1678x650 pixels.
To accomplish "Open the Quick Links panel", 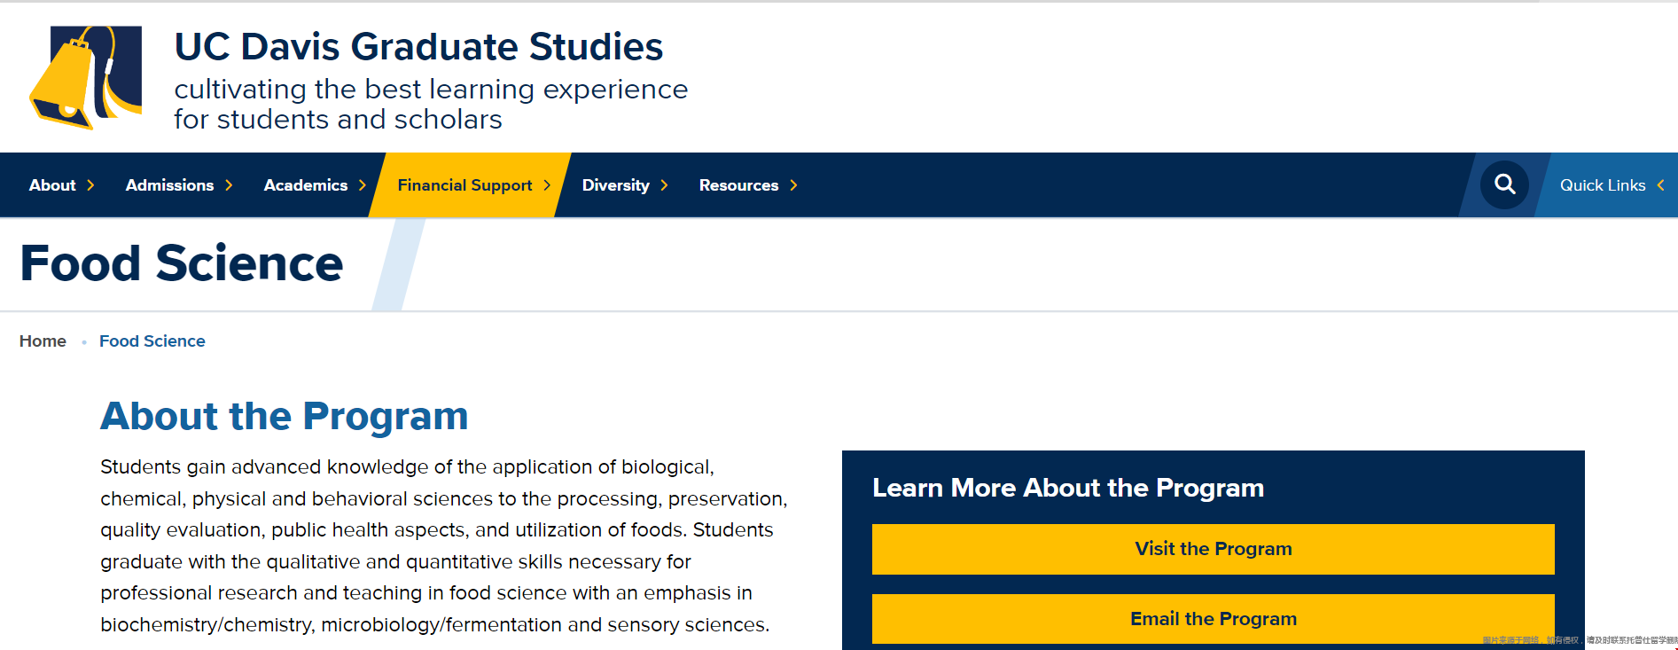I will click(x=1603, y=185).
